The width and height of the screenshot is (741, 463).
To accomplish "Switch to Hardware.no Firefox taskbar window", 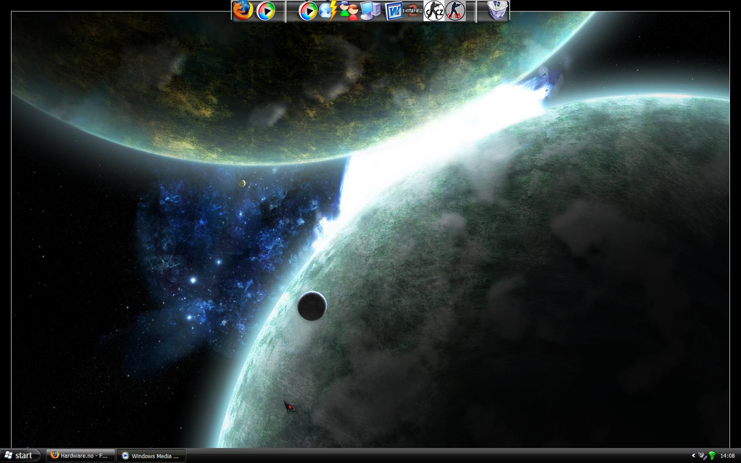I will click(x=81, y=456).
